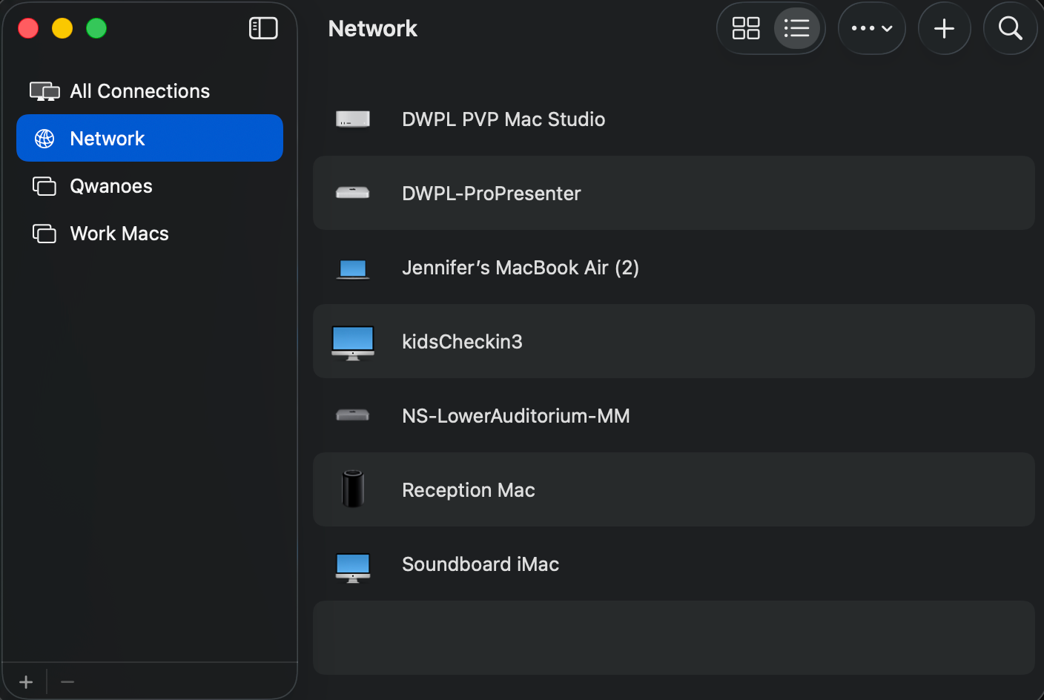
Task: Click the DWPL PVP Mac Studio icon
Action: click(353, 119)
